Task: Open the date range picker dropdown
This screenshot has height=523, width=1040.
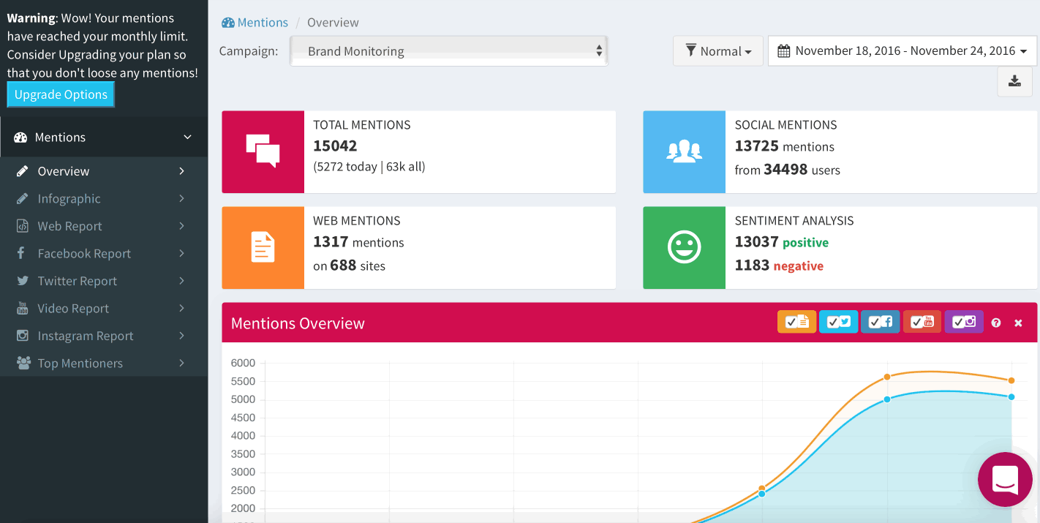Action: tap(902, 51)
